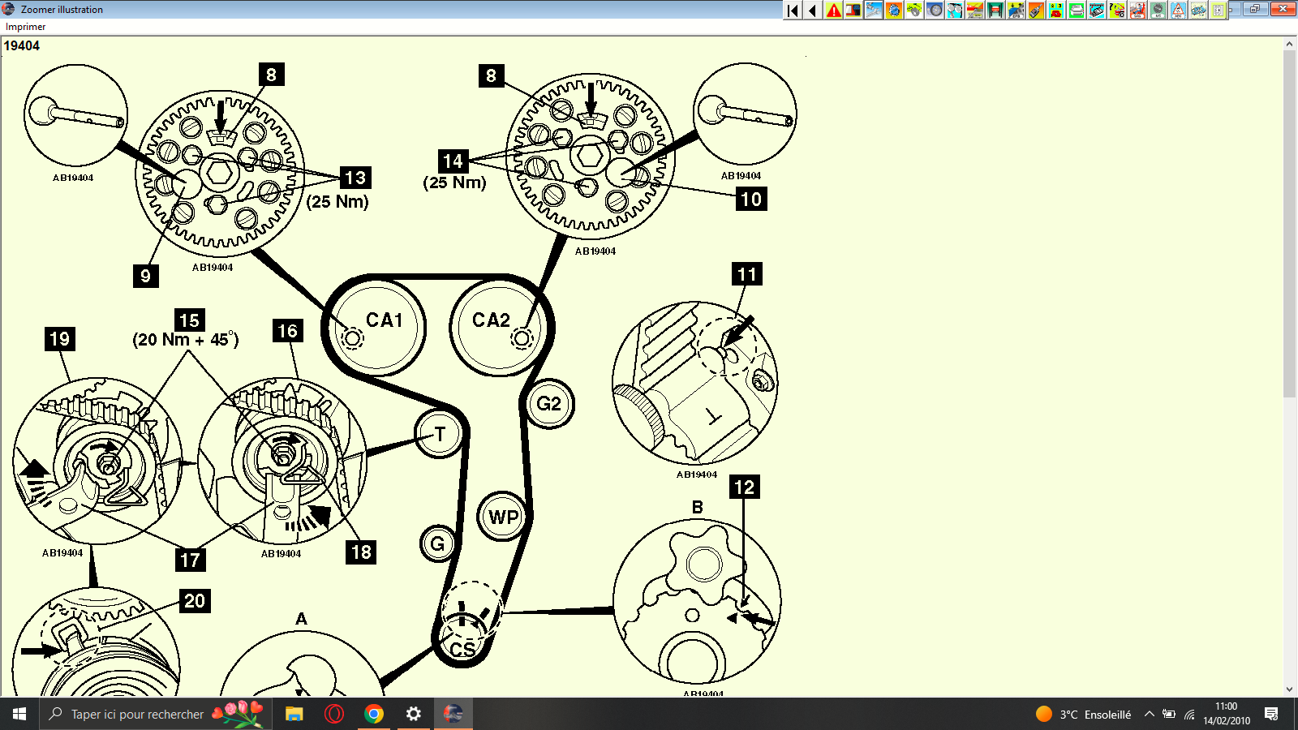The height and width of the screenshot is (730, 1298).
Task: Open the blue globe gear icon
Action: point(894,11)
